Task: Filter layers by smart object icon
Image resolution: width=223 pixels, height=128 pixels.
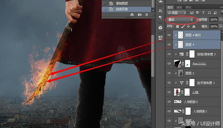Action: 215,12
